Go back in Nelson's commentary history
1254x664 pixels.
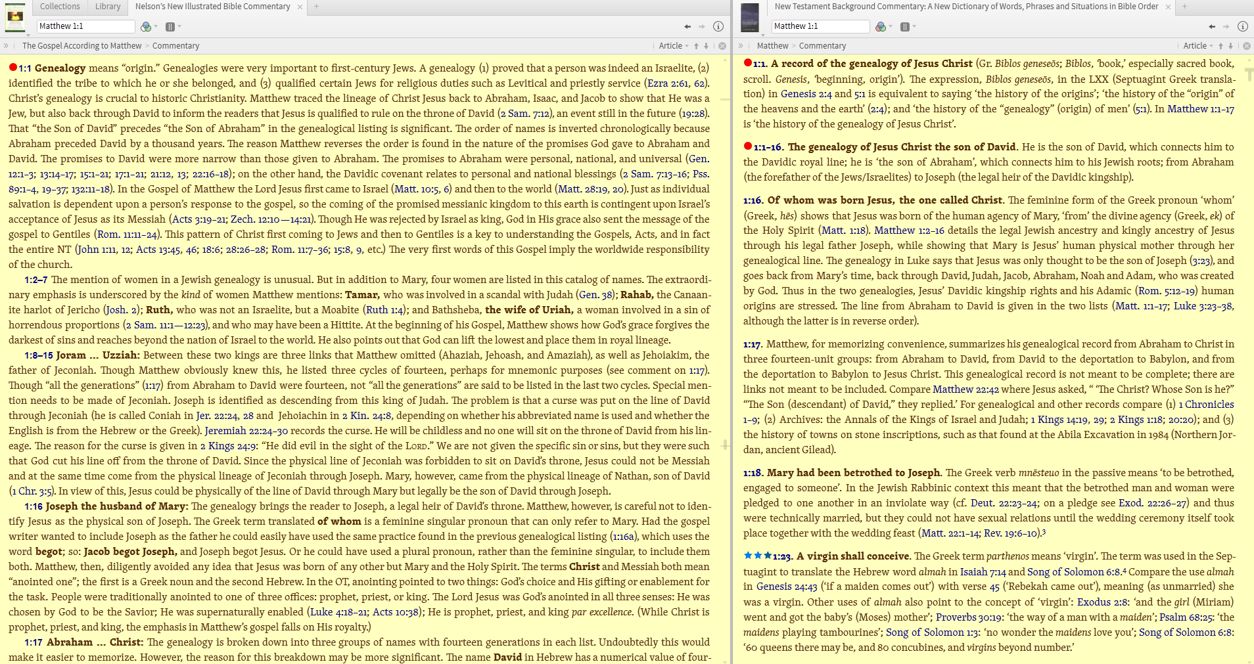[687, 26]
